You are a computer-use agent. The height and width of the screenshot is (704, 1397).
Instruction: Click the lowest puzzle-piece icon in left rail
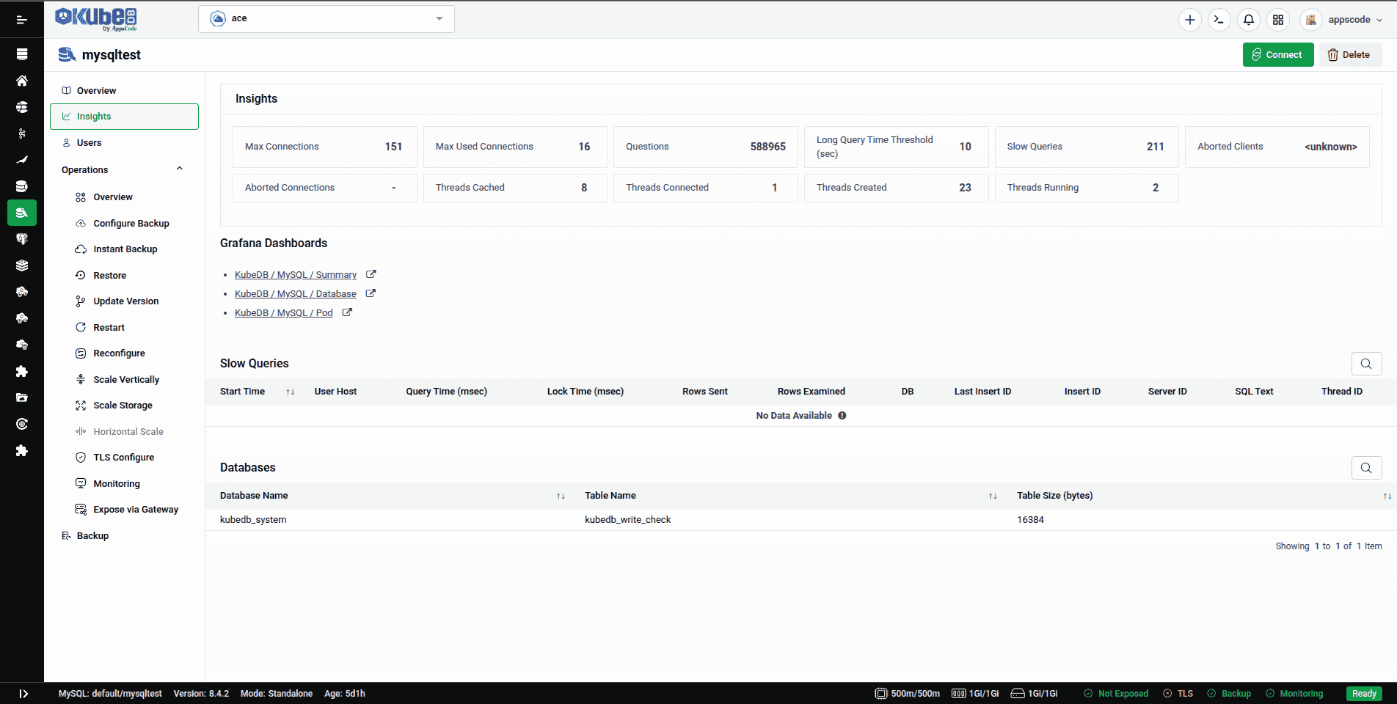coord(22,450)
